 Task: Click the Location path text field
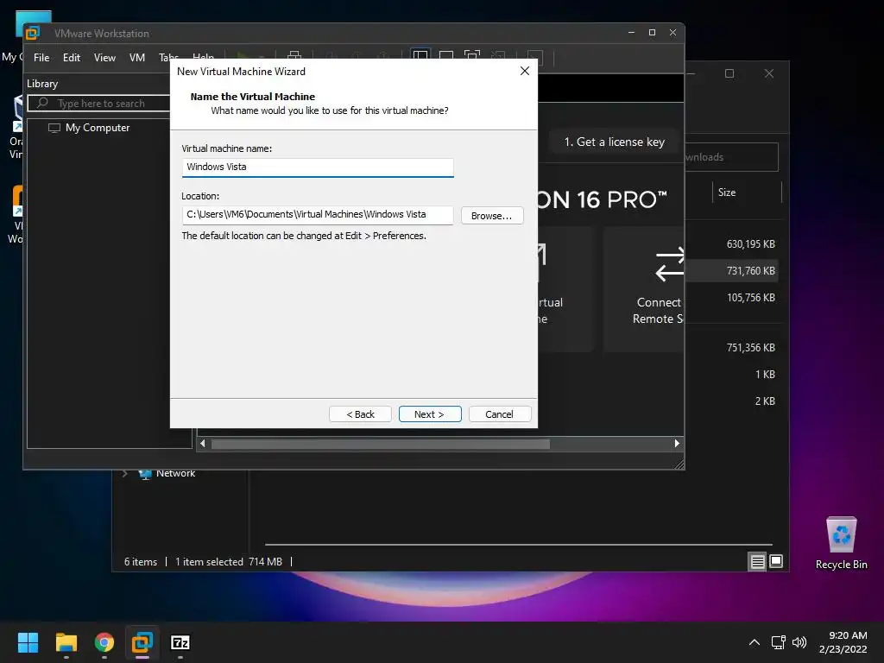point(318,215)
